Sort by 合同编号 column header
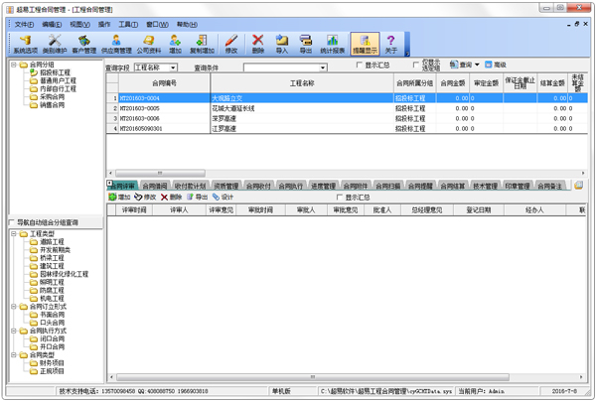The width and height of the screenshot is (596, 401). [164, 82]
